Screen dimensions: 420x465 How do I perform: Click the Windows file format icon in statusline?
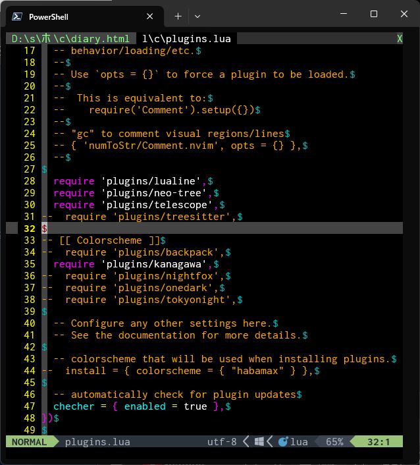(x=260, y=442)
